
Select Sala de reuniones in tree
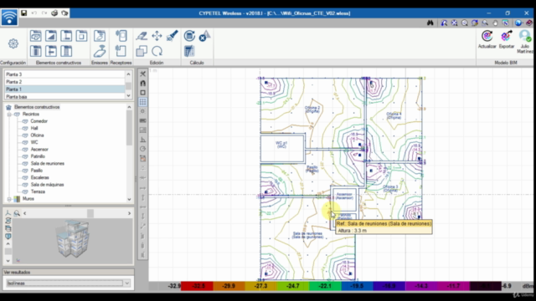tap(48, 164)
